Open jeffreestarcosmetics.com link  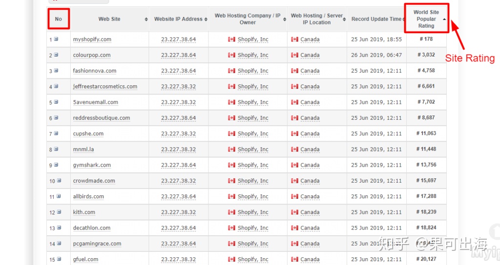coord(105,87)
